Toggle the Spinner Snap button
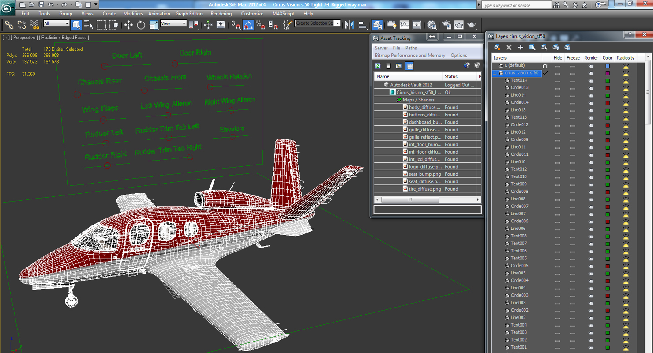The height and width of the screenshot is (353, 653). (x=273, y=25)
